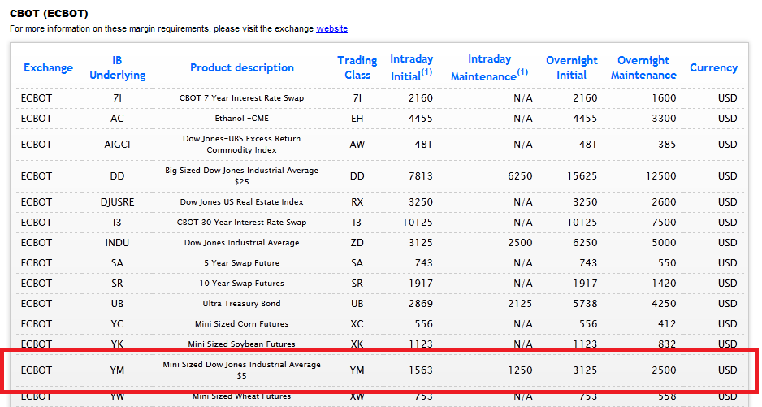Click the Product description column header
Image resolution: width=762 pixels, height=407 pixels.
(x=241, y=67)
